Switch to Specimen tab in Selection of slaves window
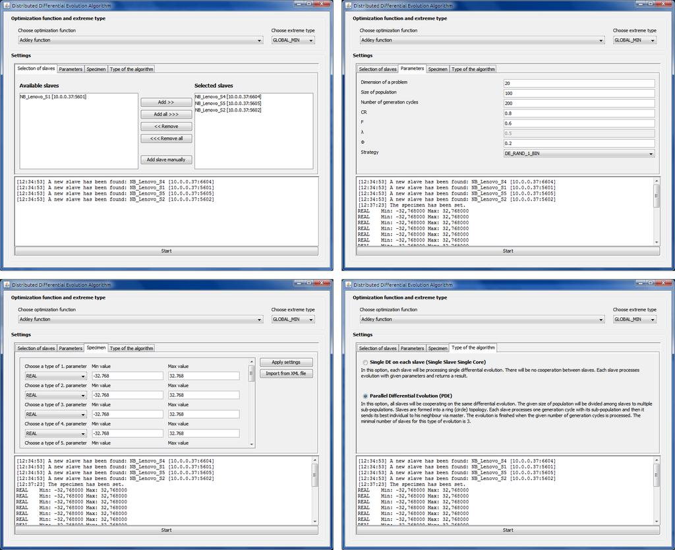The width and height of the screenshot is (675, 550). [x=96, y=69]
